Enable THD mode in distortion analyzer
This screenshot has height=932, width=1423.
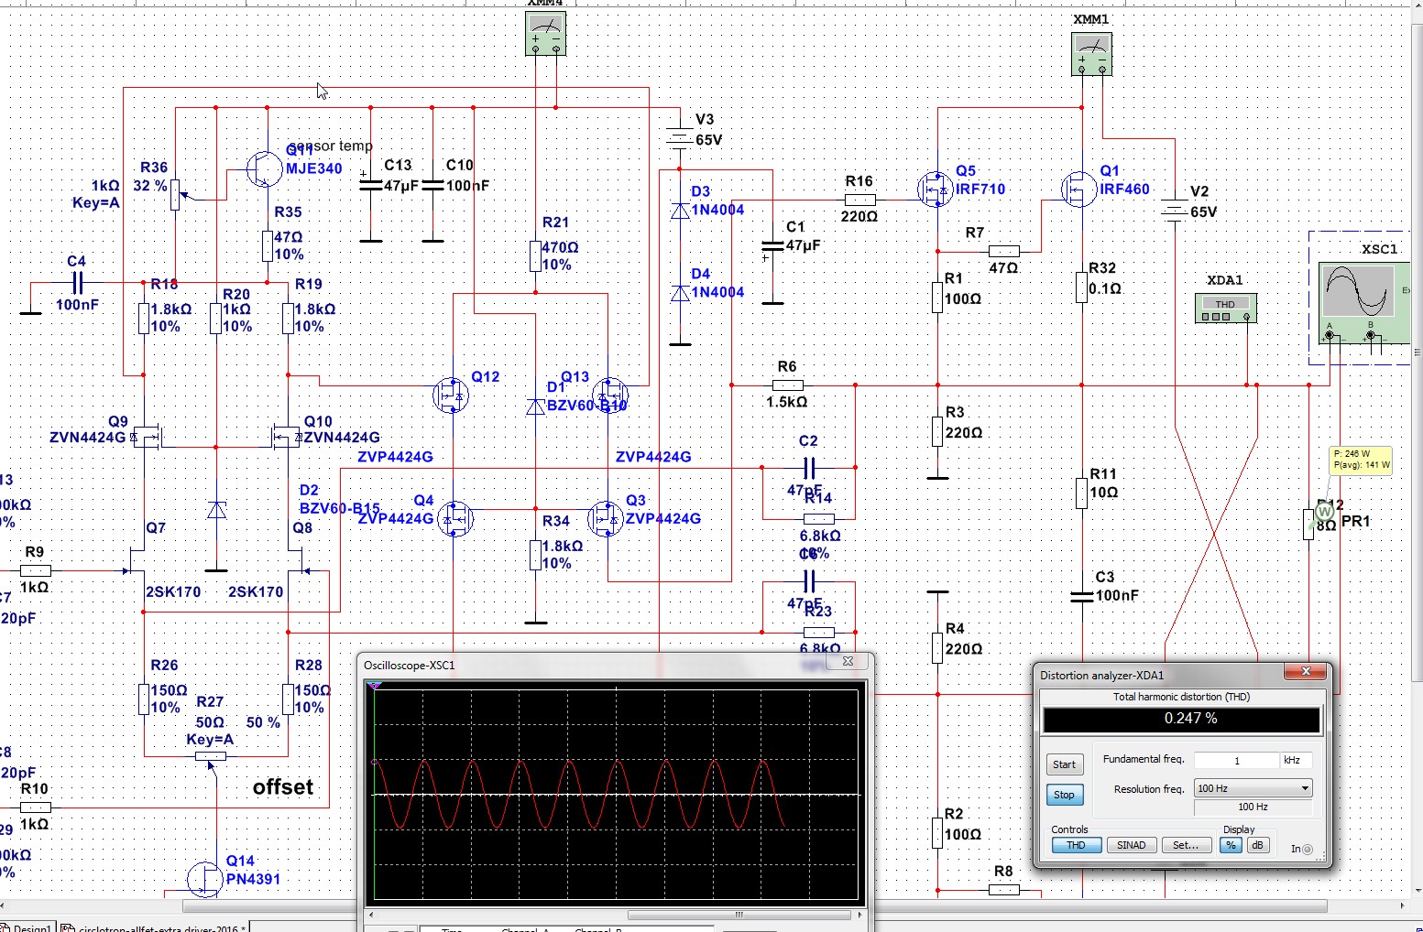tap(1076, 845)
